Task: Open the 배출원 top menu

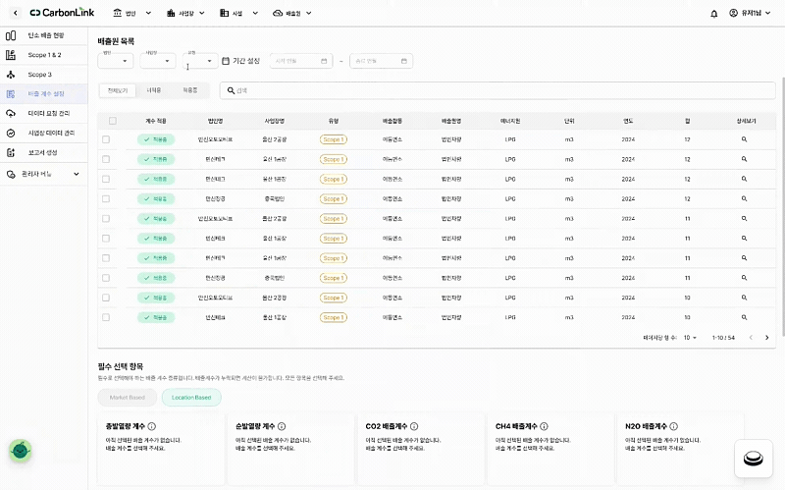Action: pyautogui.click(x=291, y=13)
